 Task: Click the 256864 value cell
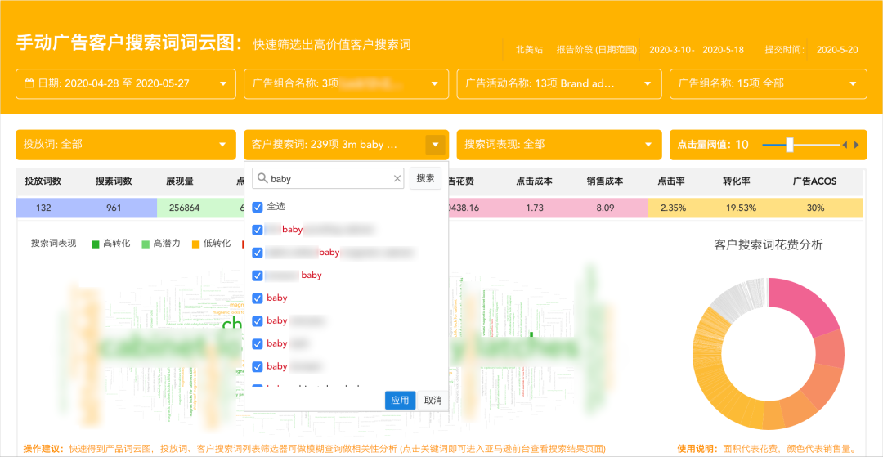184,208
